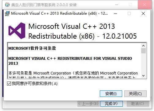This screenshot has width=154, height=111.
Task: Uncheck the license terms agreement checkbox
Action: 9,84
